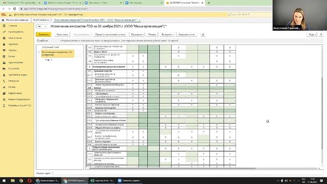Click the Выпуск продукции row label

click(x=103, y=142)
